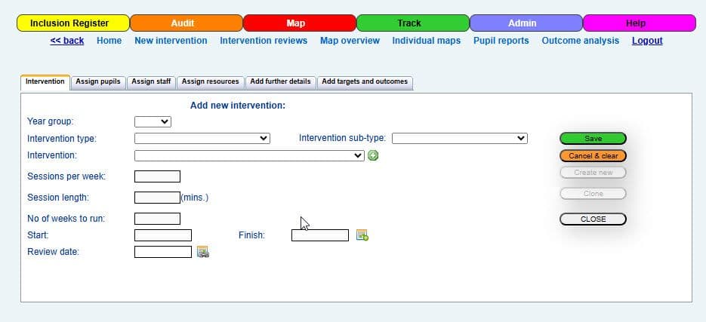Screen dimensions: 706x322
Task: Open the Admin menu
Action: click(526, 23)
